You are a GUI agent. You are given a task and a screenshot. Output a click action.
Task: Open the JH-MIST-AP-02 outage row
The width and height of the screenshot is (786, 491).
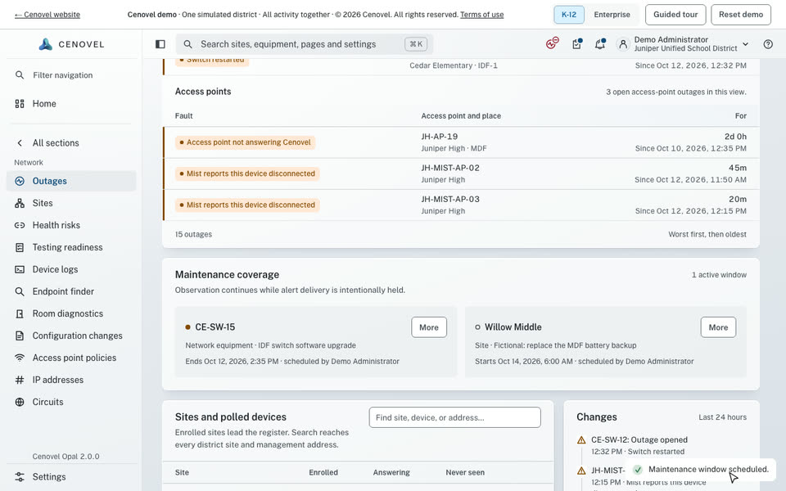point(461,173)
